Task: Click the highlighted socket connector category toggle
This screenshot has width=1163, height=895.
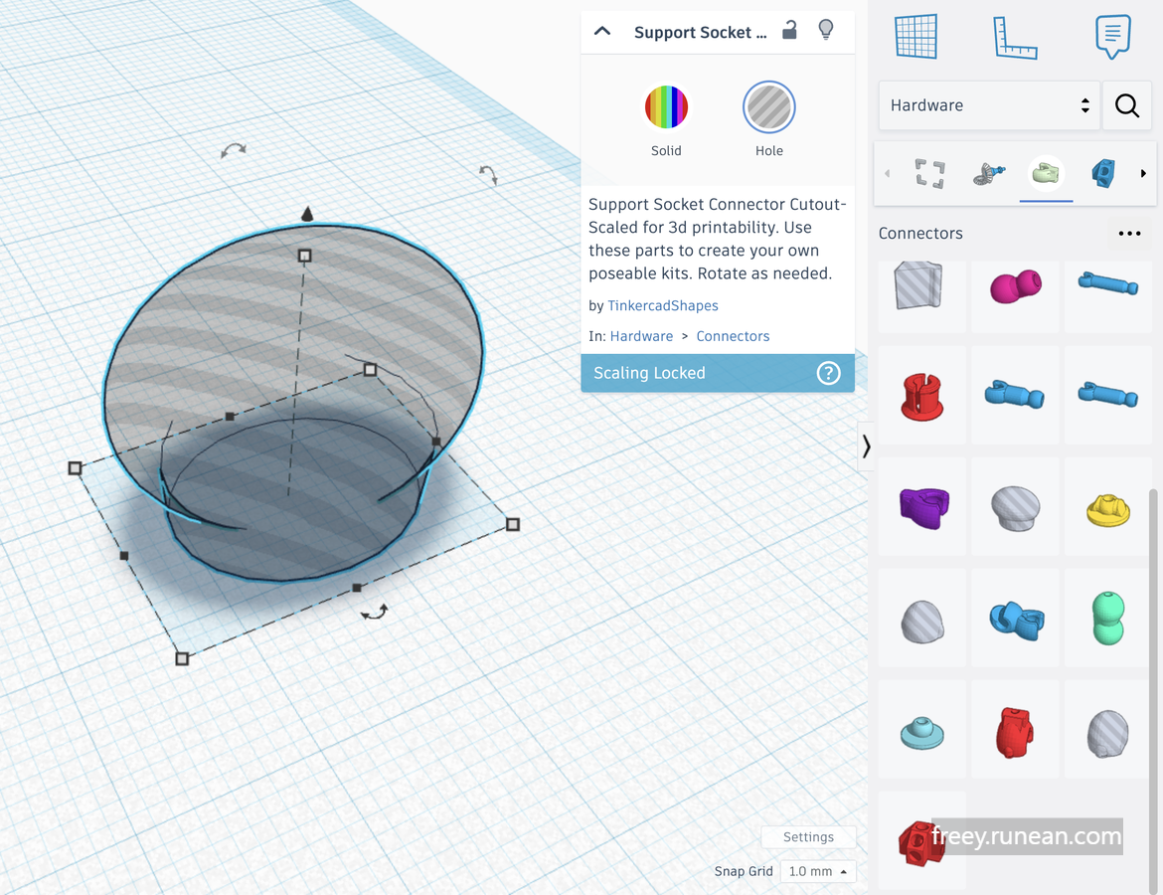Action: 1046,172
